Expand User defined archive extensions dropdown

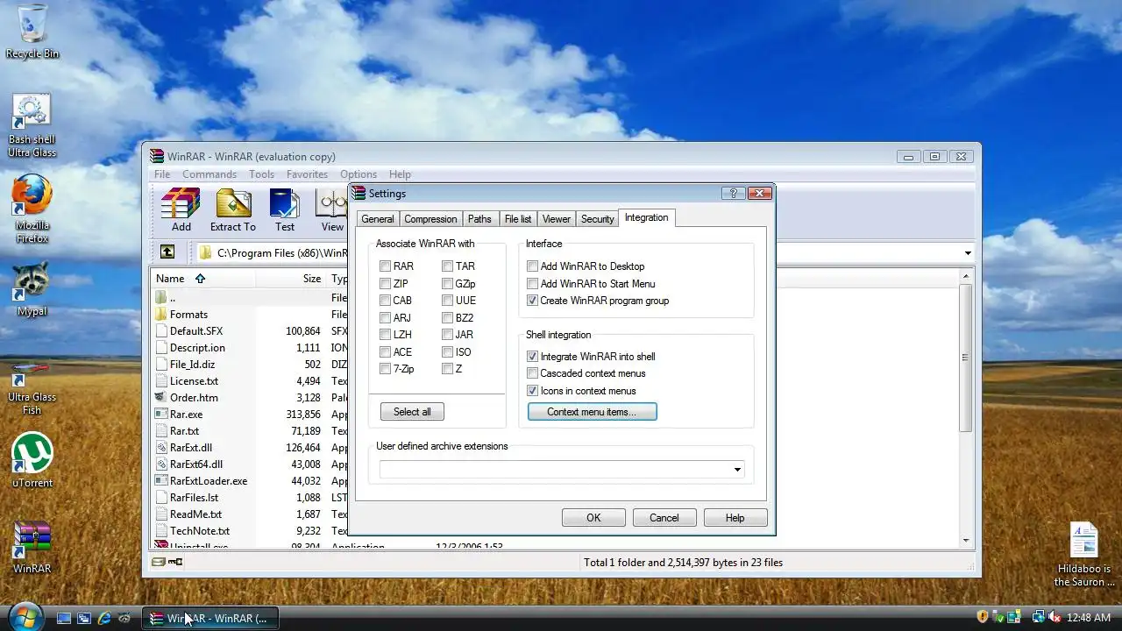point(737,470)
